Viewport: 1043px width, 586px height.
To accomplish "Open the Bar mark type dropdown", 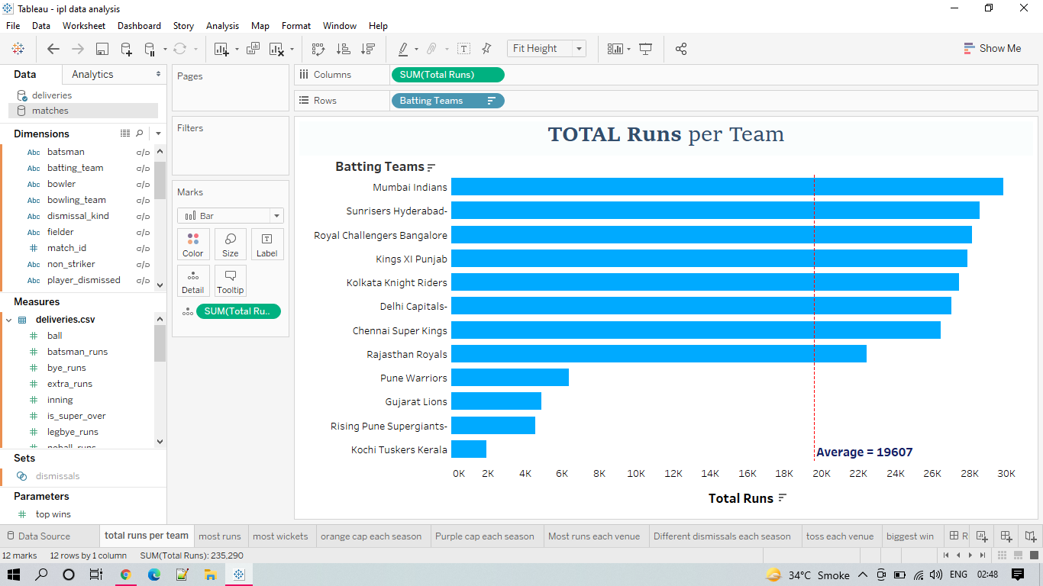I will pos(278,215).
